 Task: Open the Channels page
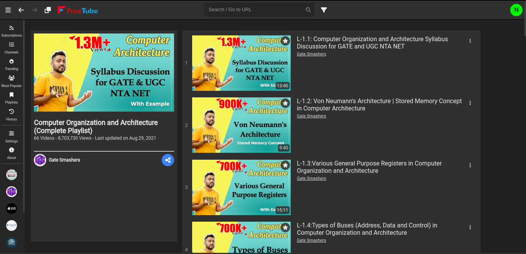coord(12,47)
